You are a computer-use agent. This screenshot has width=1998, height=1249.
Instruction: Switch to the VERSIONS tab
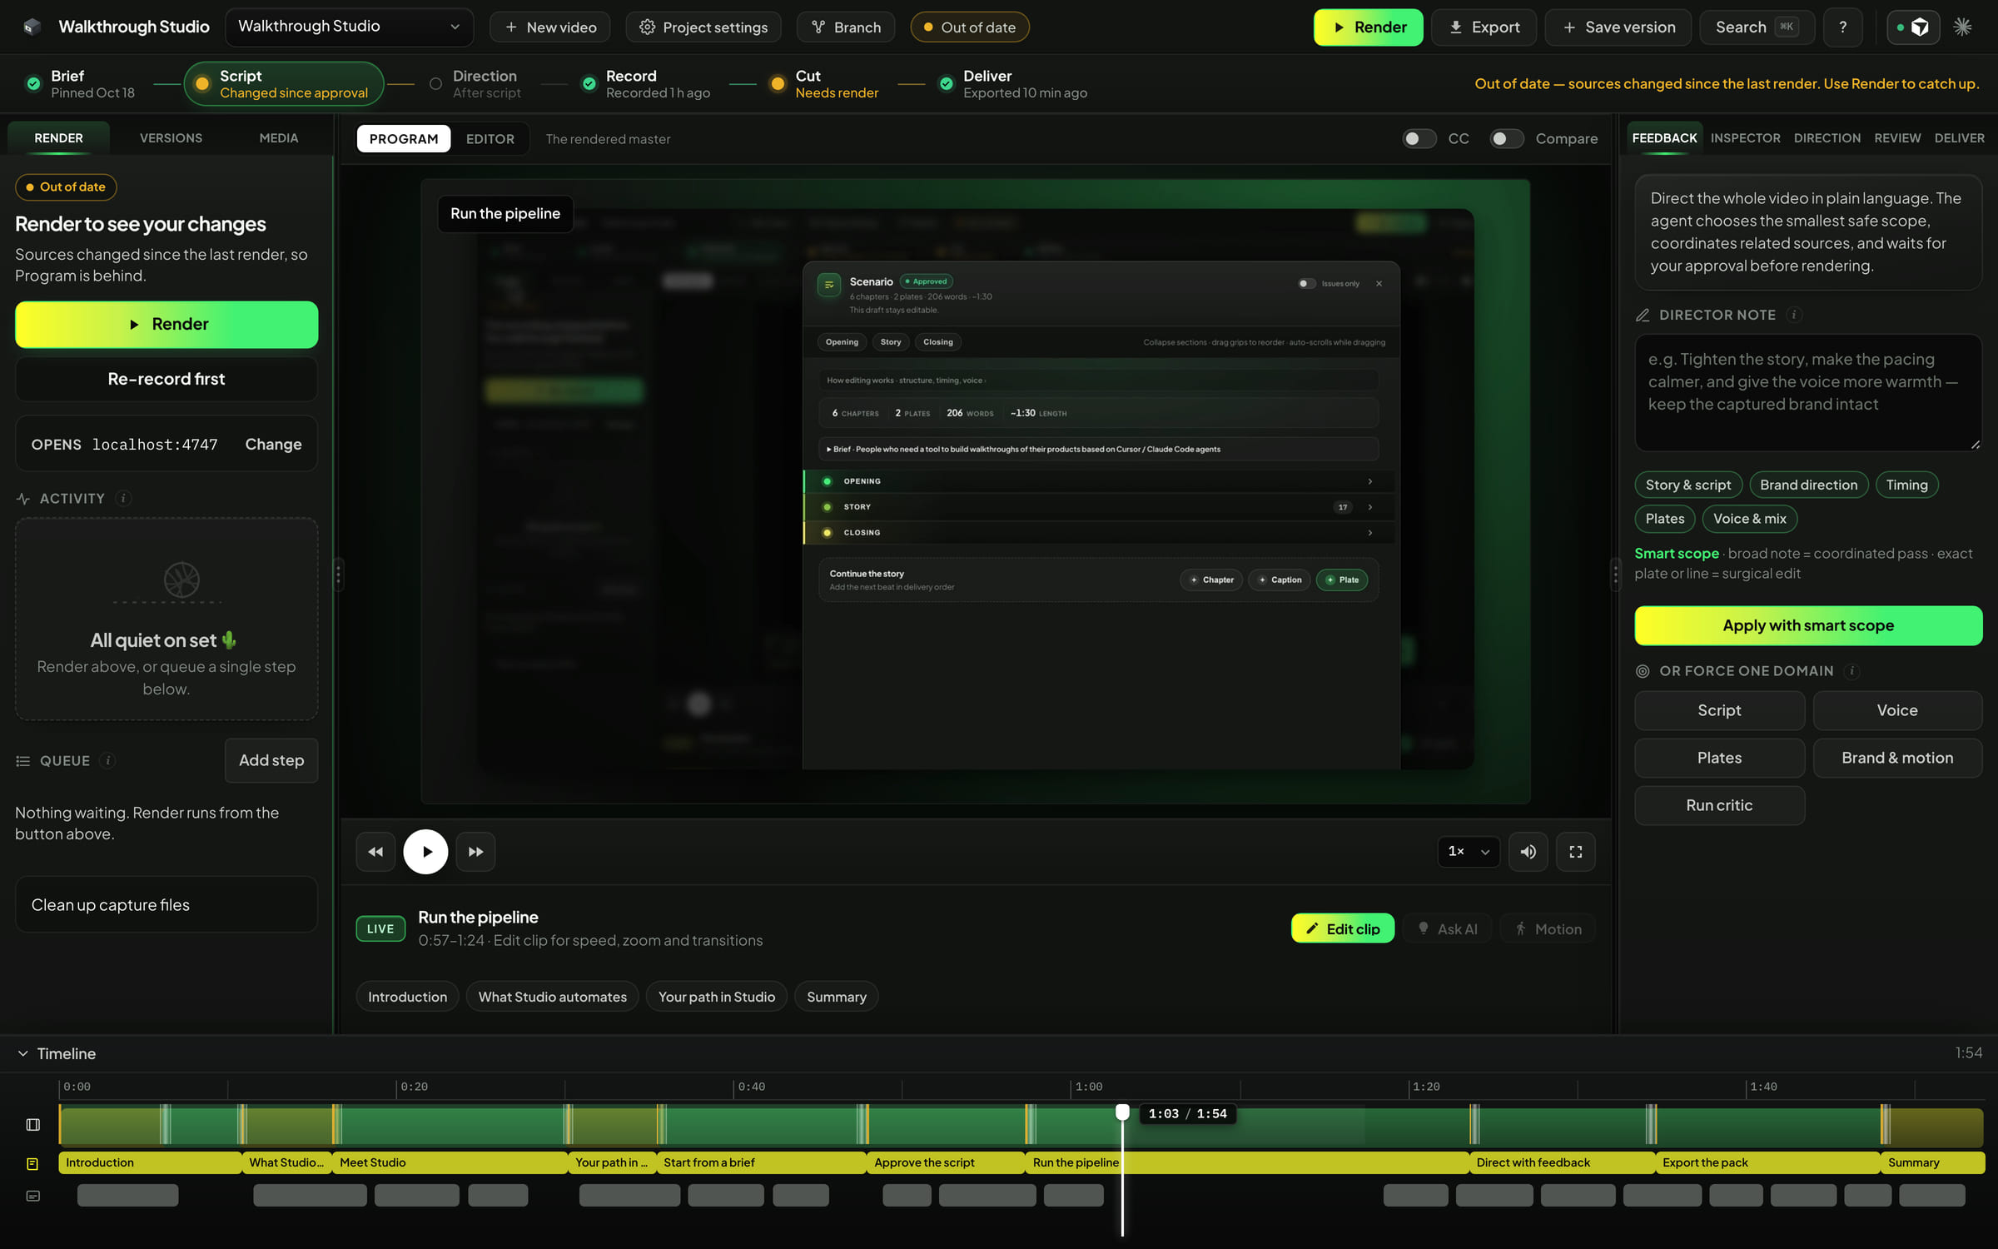(171, 137)
